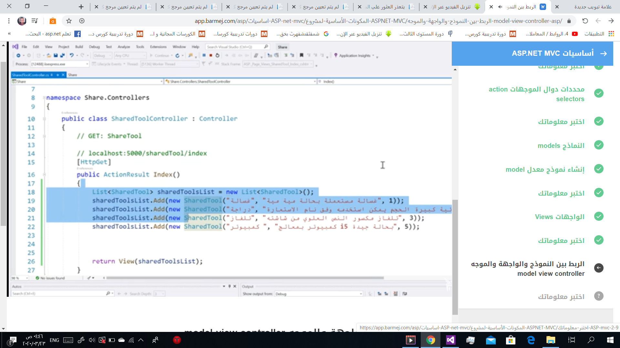This screenshot has height=348, width=620.
Task: Click the checkmark beside النماذج models lesson
Action: click(x=599, y=145)
